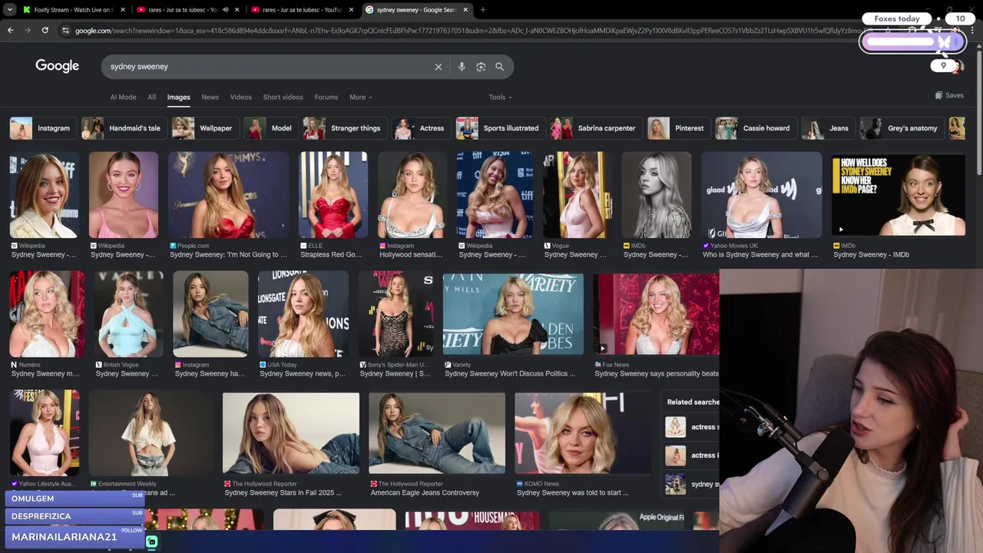983x553 pixels.
Task: Expand the Tools options dropdown
Action: [x=500, y=98]
